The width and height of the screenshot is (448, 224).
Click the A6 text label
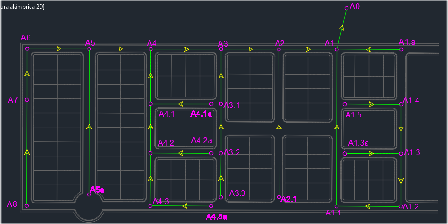click(x=26, y=38)
